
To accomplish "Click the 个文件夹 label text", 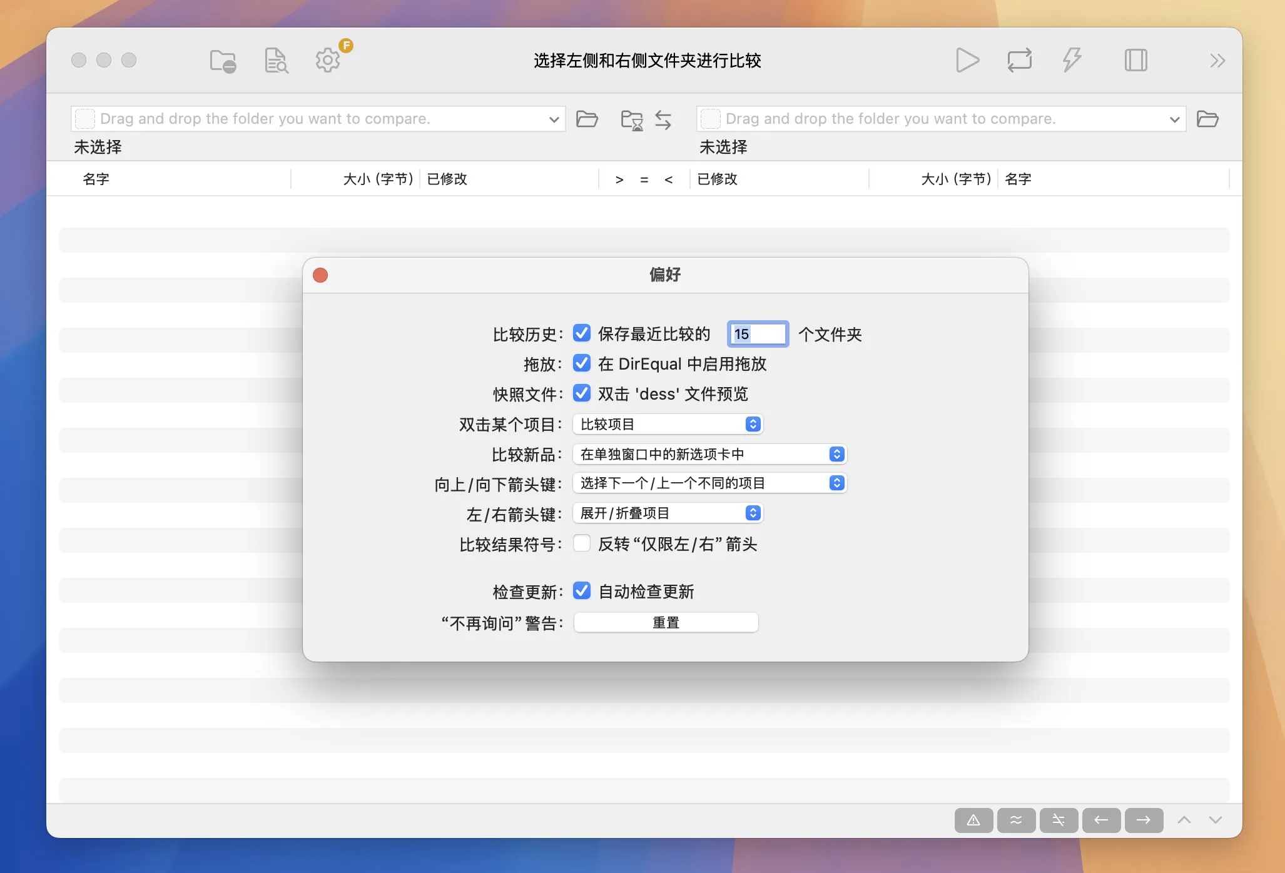I will (x=830, y=335).
